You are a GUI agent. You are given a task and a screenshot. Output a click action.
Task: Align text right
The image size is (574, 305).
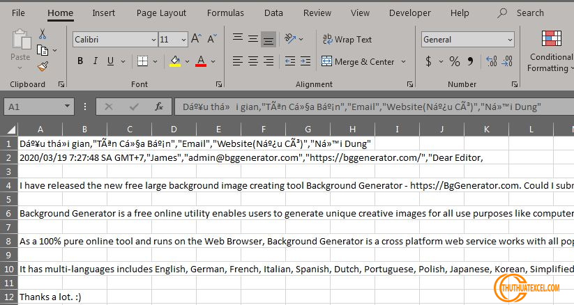point(269,61)
